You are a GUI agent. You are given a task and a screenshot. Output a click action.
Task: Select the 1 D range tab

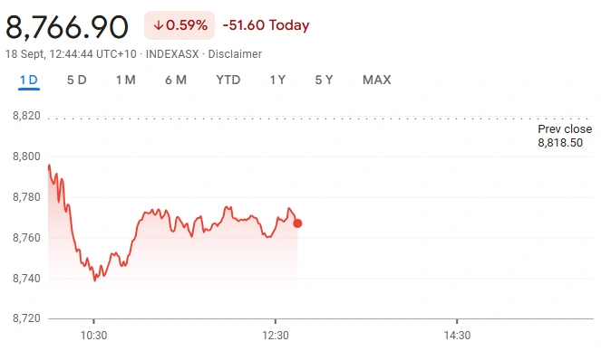pyautogui.click(x=29, y=80)
